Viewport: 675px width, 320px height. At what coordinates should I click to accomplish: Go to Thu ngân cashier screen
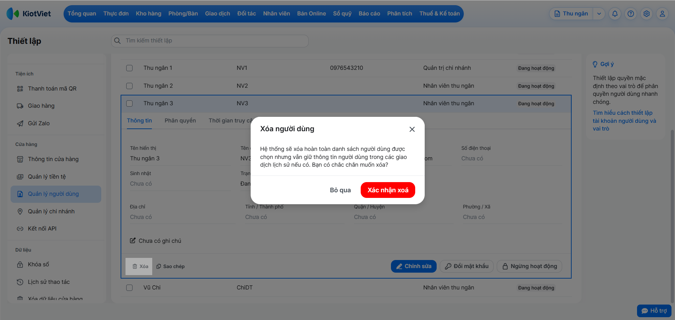[x=571, y=14]
